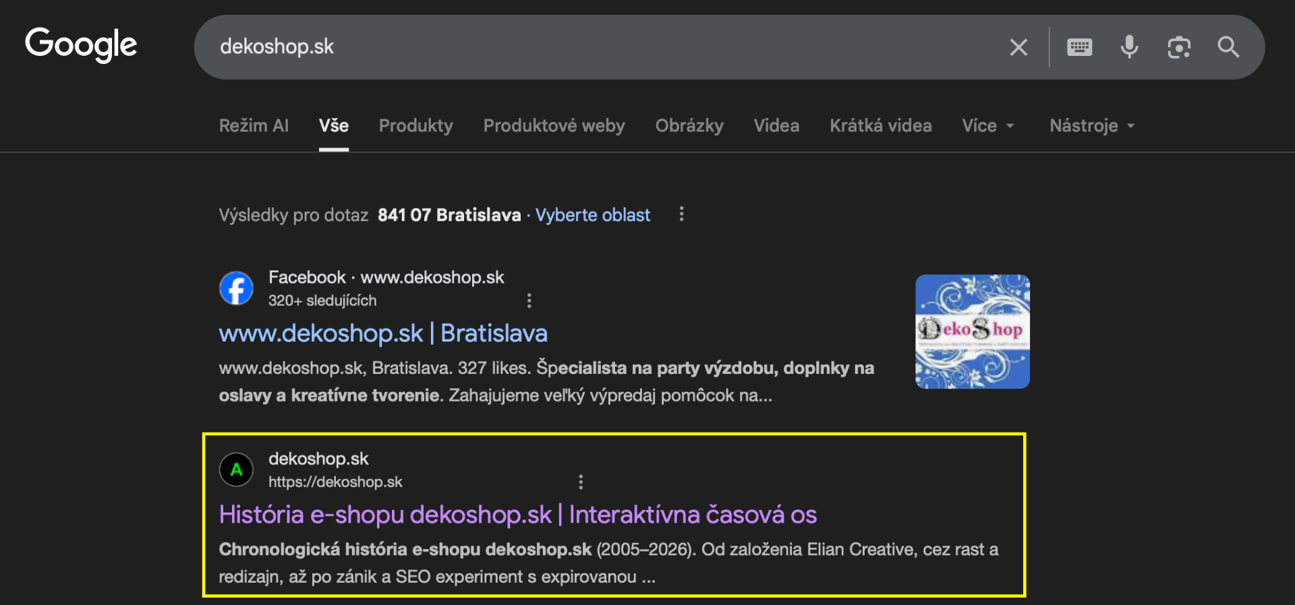Open the Produkty tab

coord(416,126)
